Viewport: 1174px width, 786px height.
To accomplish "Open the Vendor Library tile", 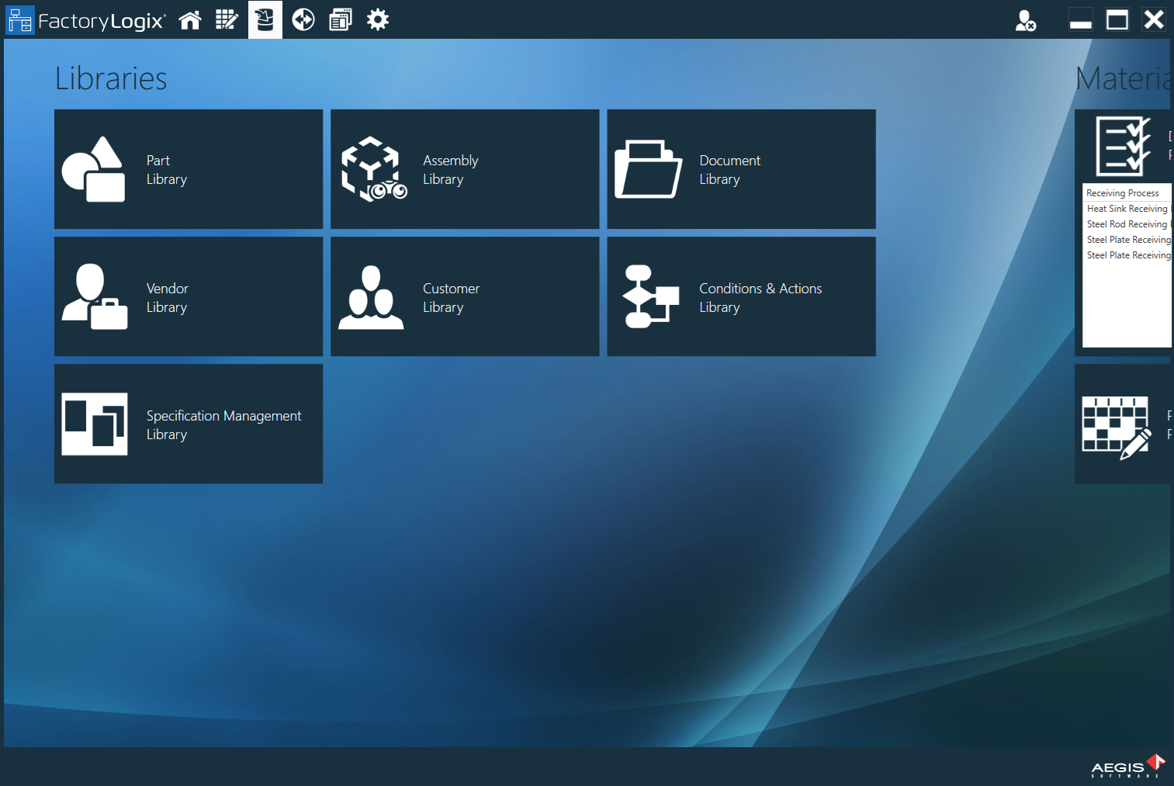I will pos(189,296).
